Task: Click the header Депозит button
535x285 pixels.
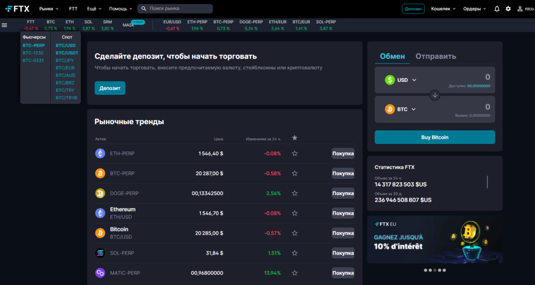Action: tap(413, 9)
